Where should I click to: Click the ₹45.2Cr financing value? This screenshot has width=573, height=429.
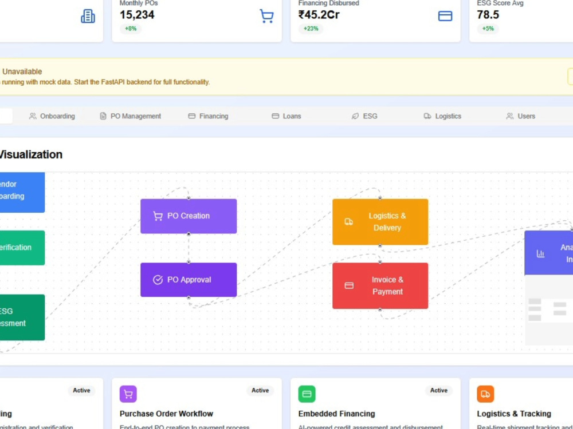(319, 15)
